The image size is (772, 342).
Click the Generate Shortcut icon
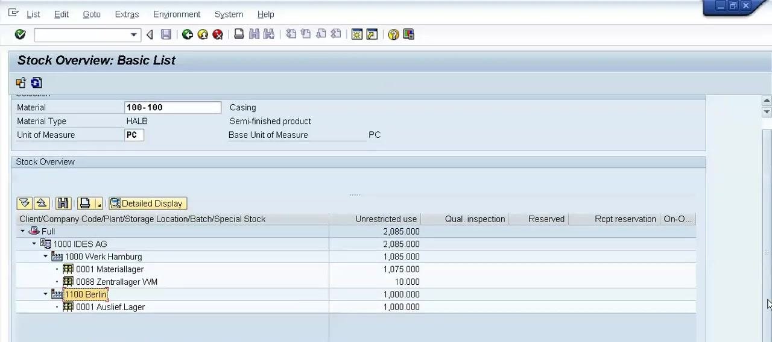372,34
